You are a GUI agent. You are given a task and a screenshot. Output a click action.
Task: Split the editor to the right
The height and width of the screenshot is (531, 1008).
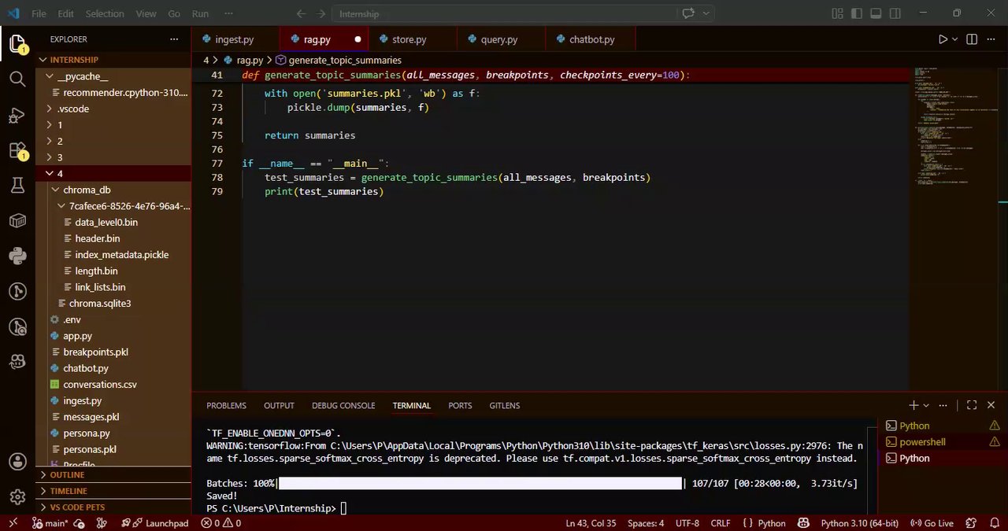[972, 39]
